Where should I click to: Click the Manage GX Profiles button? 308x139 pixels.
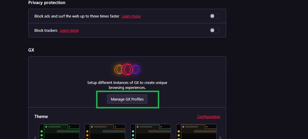point(127,99)
